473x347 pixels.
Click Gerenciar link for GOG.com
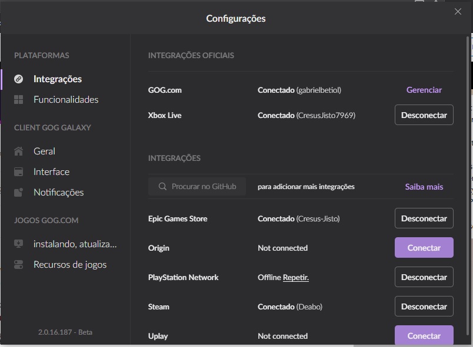click(424, 90)
